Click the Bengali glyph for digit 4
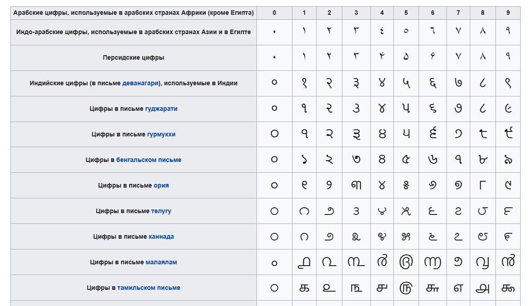Screen dimensions: 531x306 [x=382, y=159]
